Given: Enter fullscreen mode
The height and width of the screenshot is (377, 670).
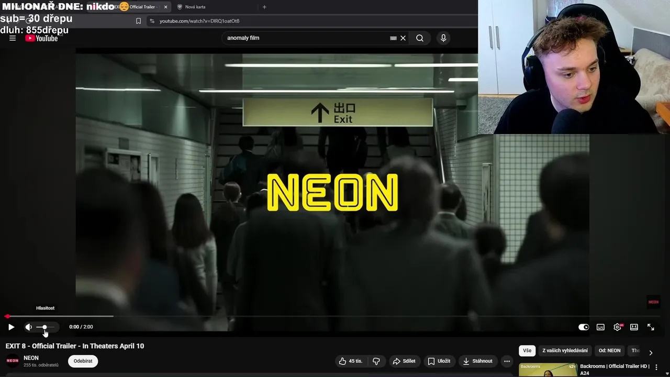Looking at the screenshot, I should [651, 327].
